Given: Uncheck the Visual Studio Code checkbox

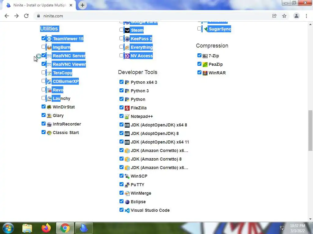Looking at the screenshot, I should pyautogui.click(x=121, y=210).
